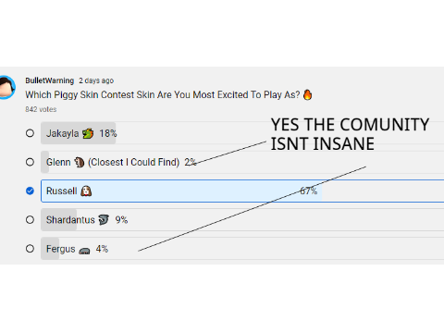Click the Russell 67% result bar

tap(242, 191)
